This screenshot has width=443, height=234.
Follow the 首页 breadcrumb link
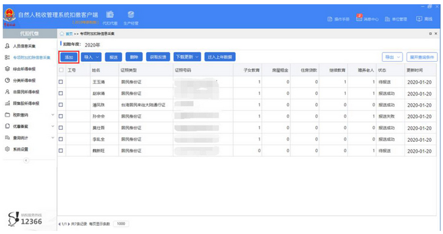(x=68, y=34)
